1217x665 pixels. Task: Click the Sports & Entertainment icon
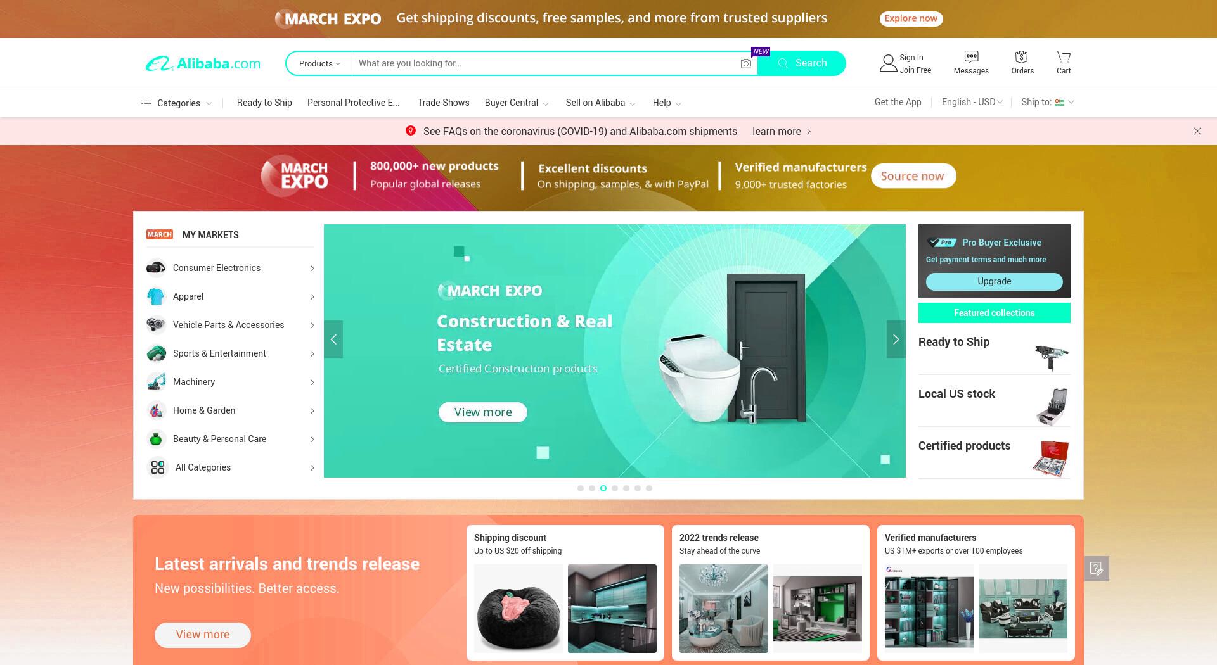pyautogui.click(x=156, y=353)
